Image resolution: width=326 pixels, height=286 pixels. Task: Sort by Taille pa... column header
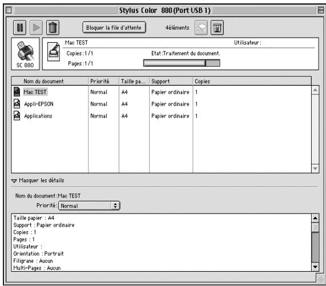pos(134,81)
